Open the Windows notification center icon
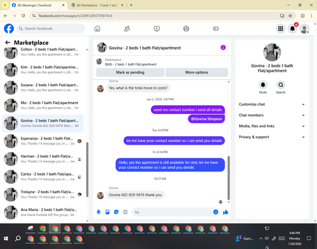The height and width of the screenshot is (249, 317). click(x=309, y=238)
